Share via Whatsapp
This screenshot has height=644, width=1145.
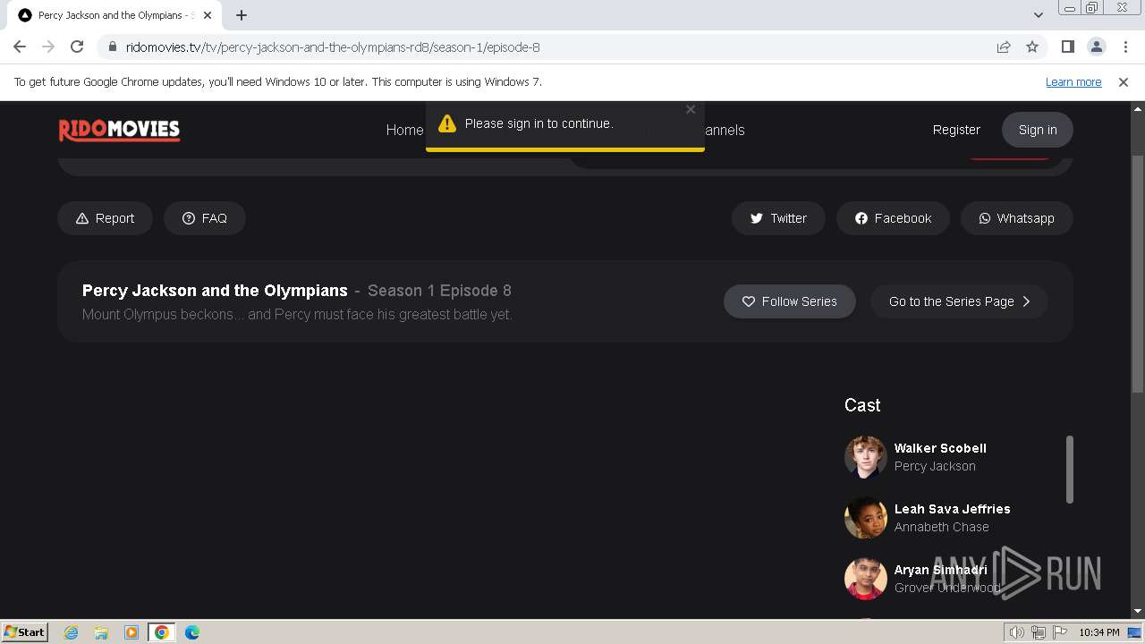point(1016,218)
